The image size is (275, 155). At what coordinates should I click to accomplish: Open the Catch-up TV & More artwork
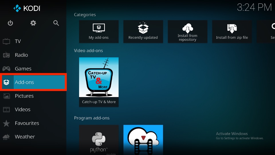tap(99, 77)
